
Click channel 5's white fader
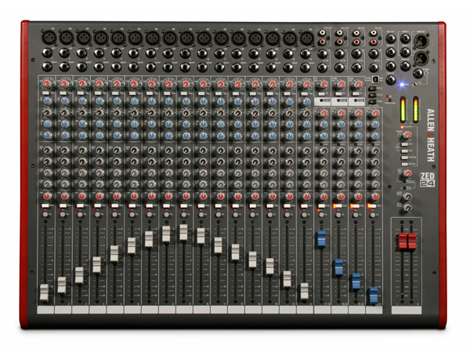coord(114,254)
